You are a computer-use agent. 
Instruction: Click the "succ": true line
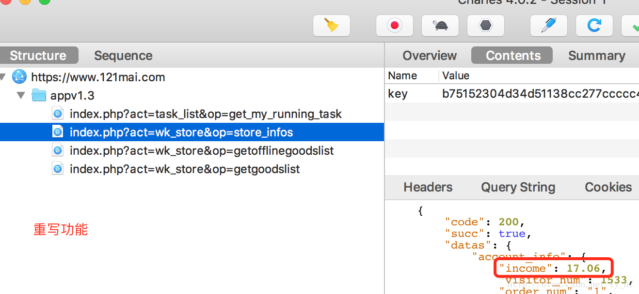click(x=489, y=234)
